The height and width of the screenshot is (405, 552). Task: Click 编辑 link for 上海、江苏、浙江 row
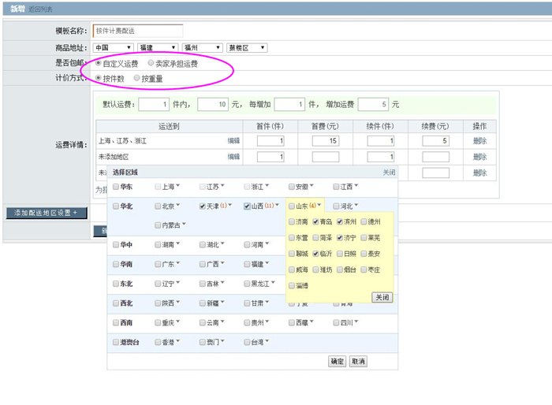click(x=233, y=141)
